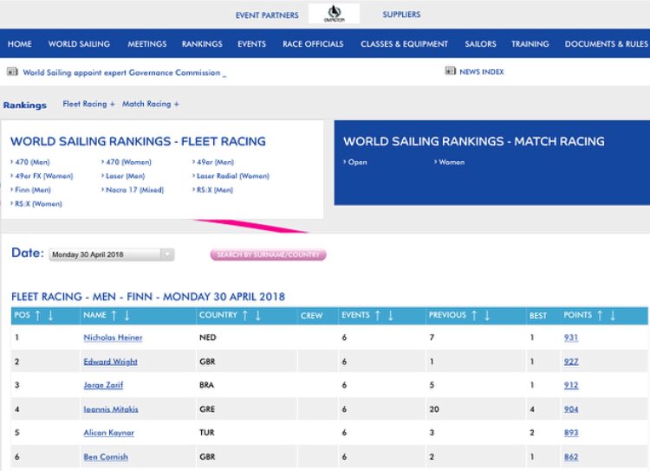Open 49er (Men) fleet rankings

(216, 162)
